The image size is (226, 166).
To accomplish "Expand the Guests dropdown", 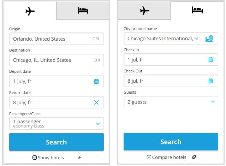I will 213,102.
